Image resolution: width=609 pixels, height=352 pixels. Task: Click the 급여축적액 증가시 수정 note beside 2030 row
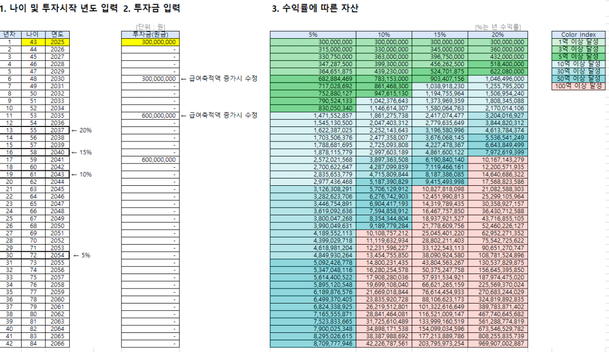219,79
